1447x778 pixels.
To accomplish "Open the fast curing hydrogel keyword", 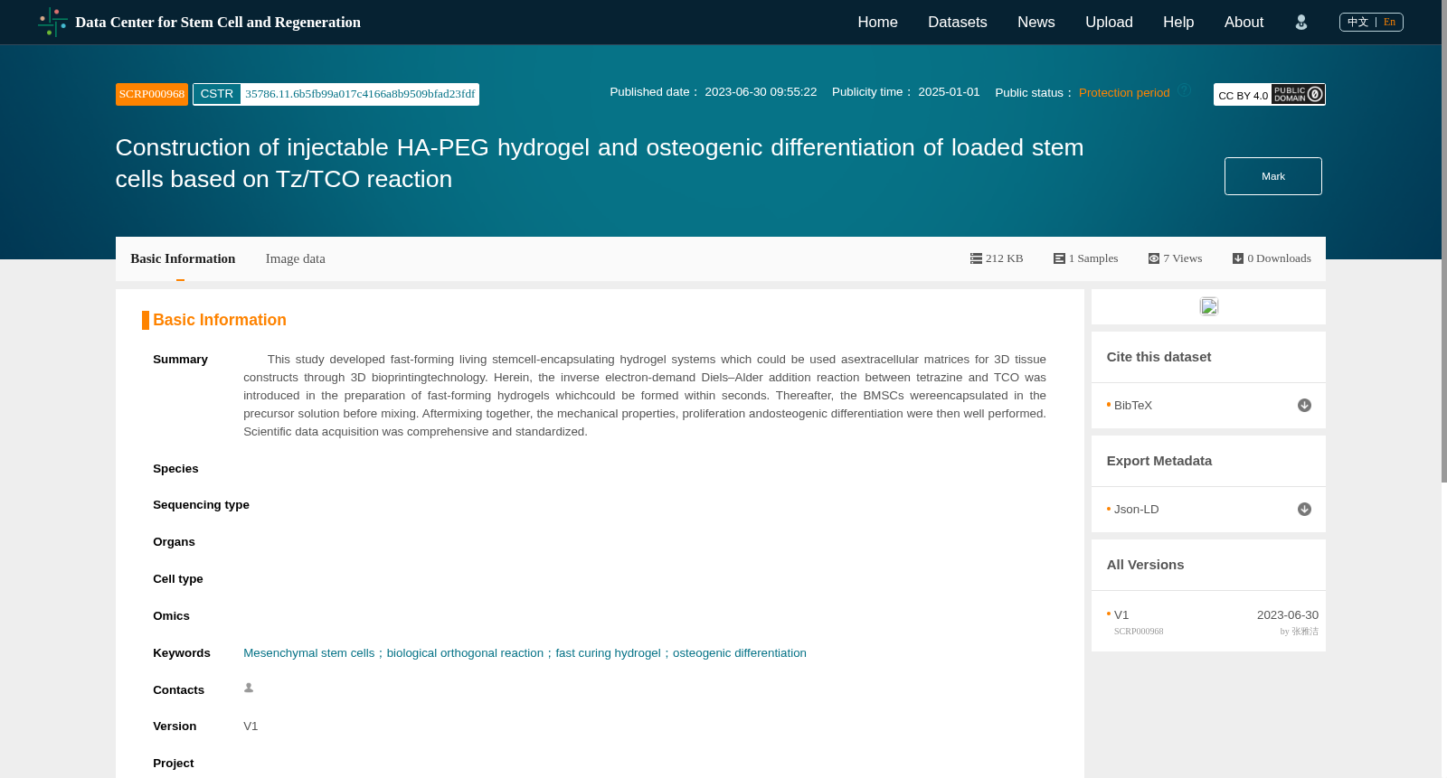I will (x=608, y=653).
